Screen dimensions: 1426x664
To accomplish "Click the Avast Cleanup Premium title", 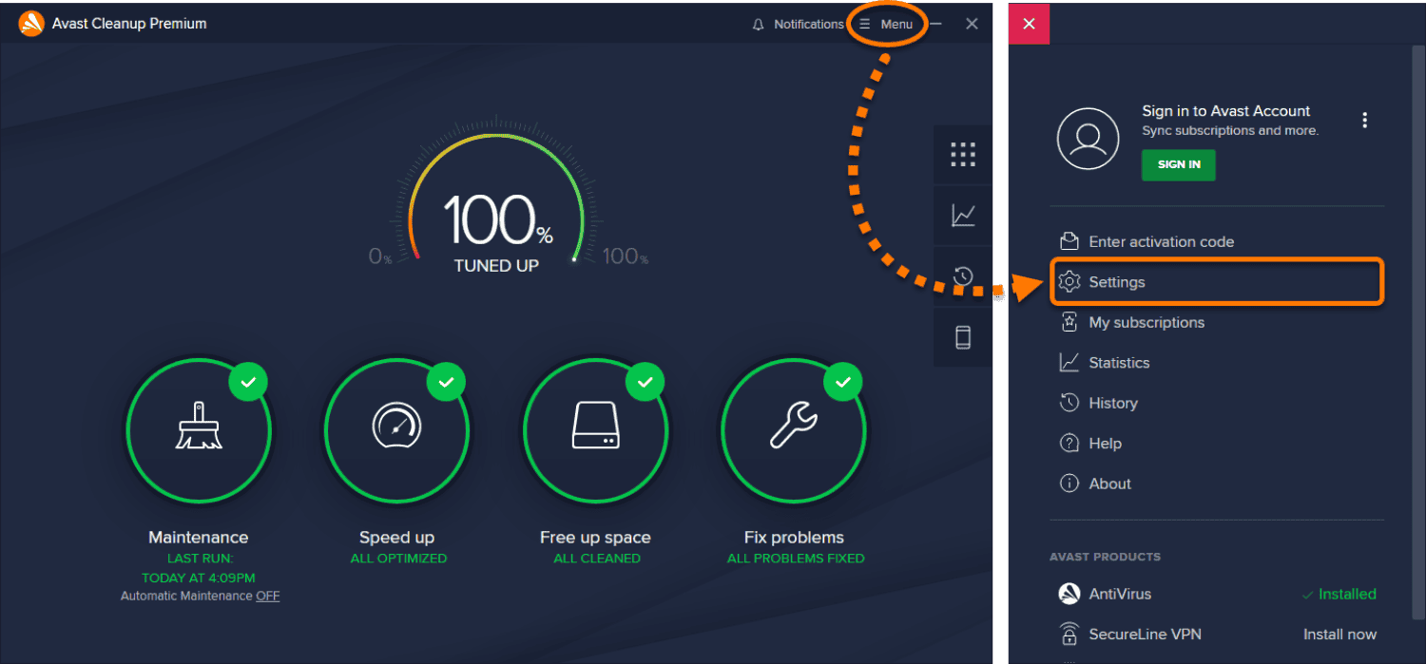I will click(x=129, y=24).
